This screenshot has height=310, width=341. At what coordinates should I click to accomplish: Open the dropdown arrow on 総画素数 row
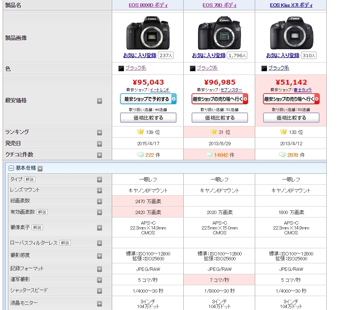pos(100,202)
